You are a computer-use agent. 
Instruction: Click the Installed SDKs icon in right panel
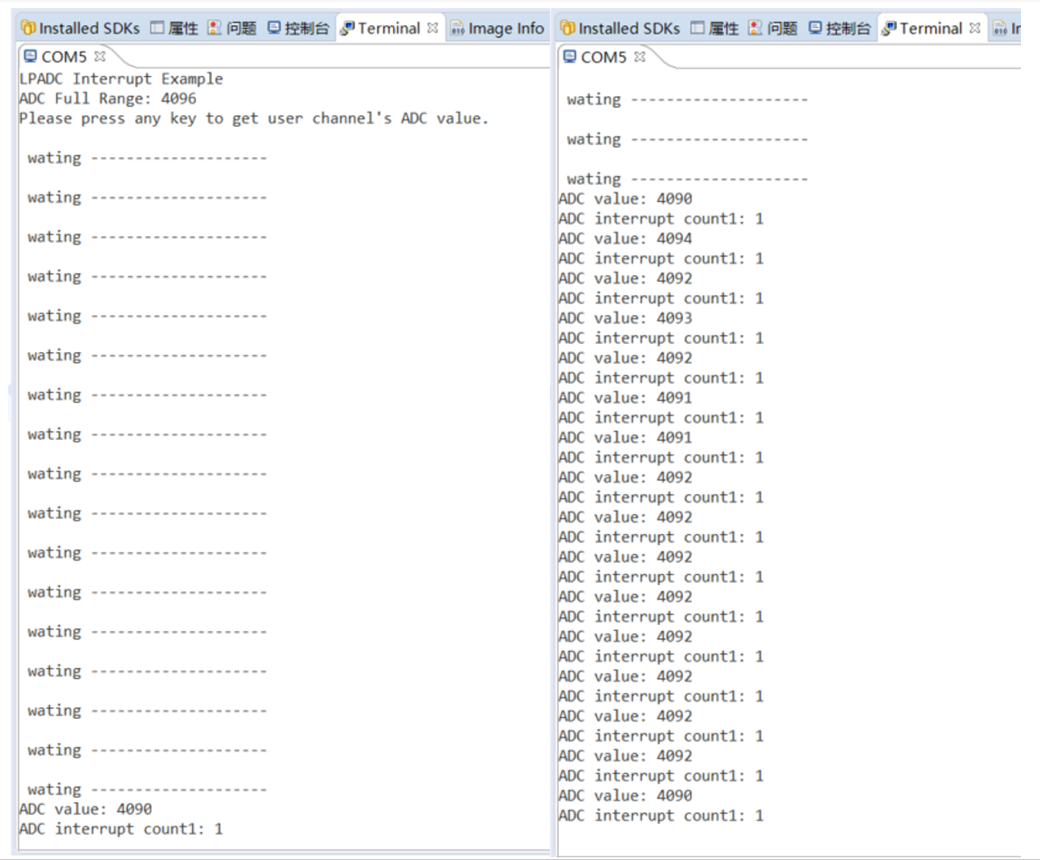pyautogui.click(x=568, y=29)
